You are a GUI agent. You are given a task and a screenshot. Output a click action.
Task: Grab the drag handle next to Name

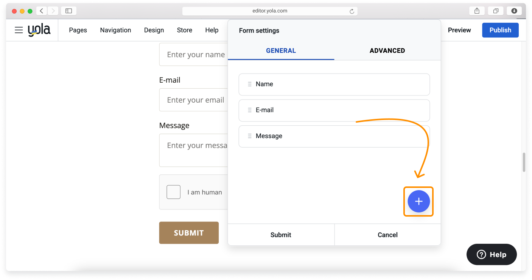click(x=249, y=84)
